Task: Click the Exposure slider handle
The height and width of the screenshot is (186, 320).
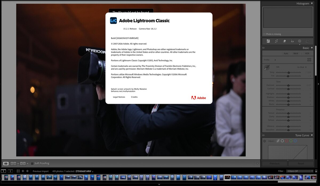Action: pyautogui.click(x=288, y=85)
